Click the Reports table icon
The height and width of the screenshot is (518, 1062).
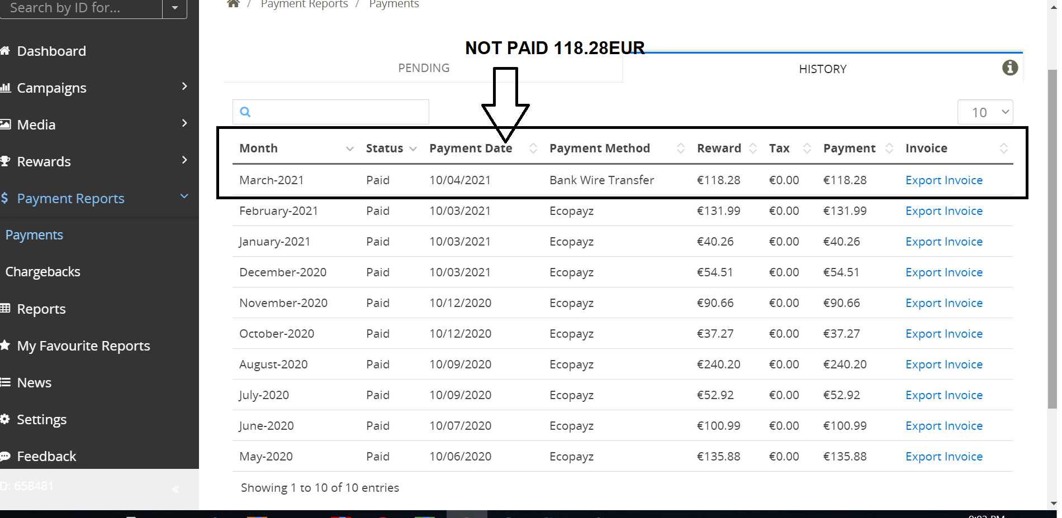pos(5,308)
